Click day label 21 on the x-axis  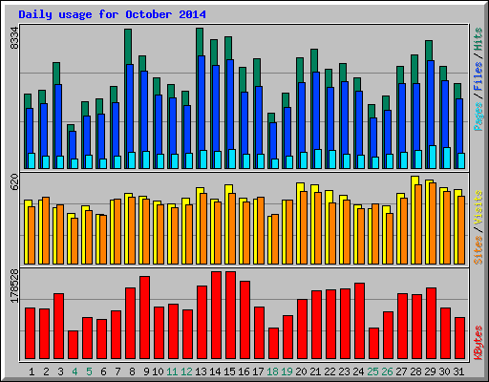pyautogui.click(x=315, y=371)
